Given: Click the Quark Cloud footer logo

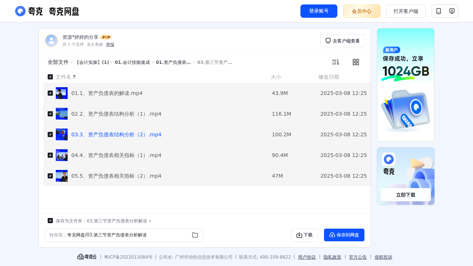Looking at the screenshot, I should pyautogui.click(x=87, y=257).
